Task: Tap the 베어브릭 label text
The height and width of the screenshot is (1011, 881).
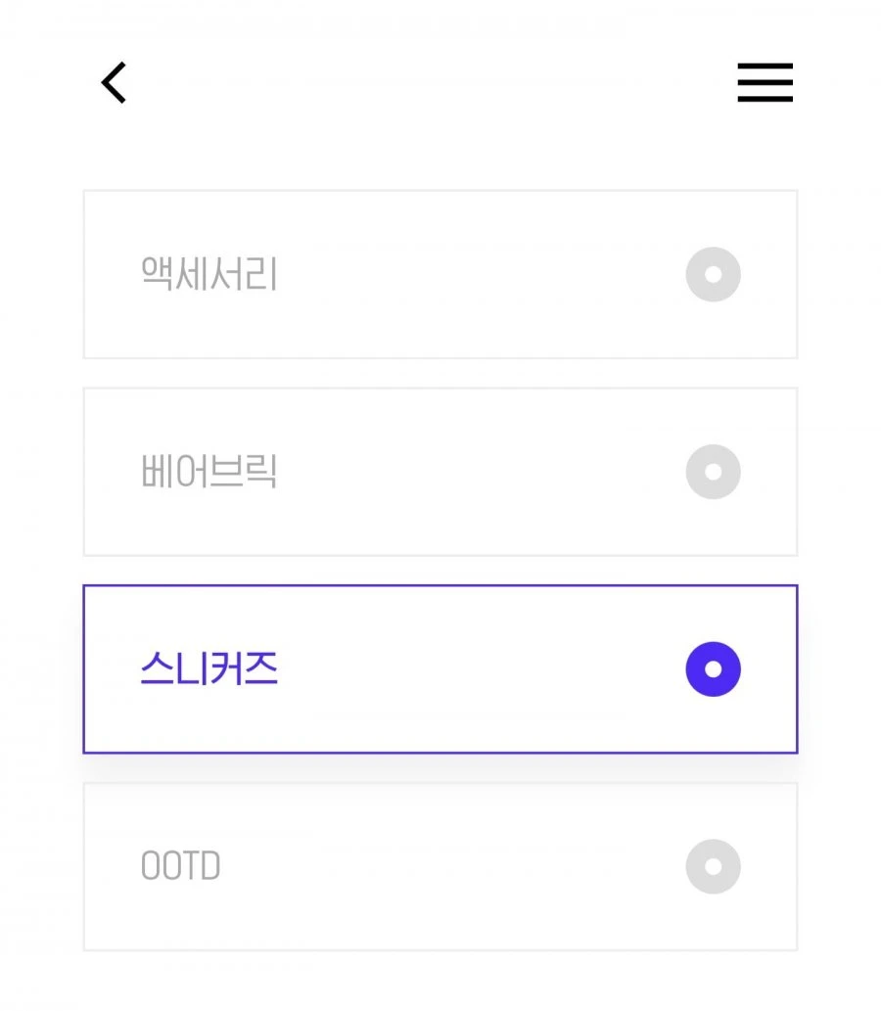Action: pyautogui.click(x=209, y=471)
